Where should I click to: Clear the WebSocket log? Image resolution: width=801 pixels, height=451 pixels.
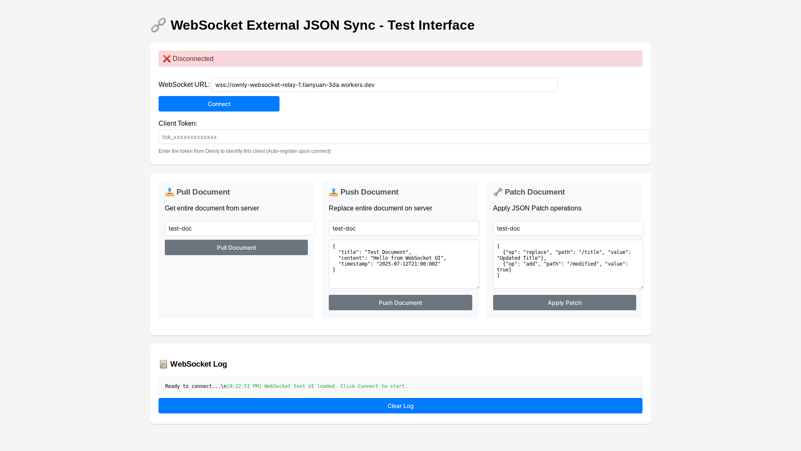pyautogui.click(x=400, y=406)
